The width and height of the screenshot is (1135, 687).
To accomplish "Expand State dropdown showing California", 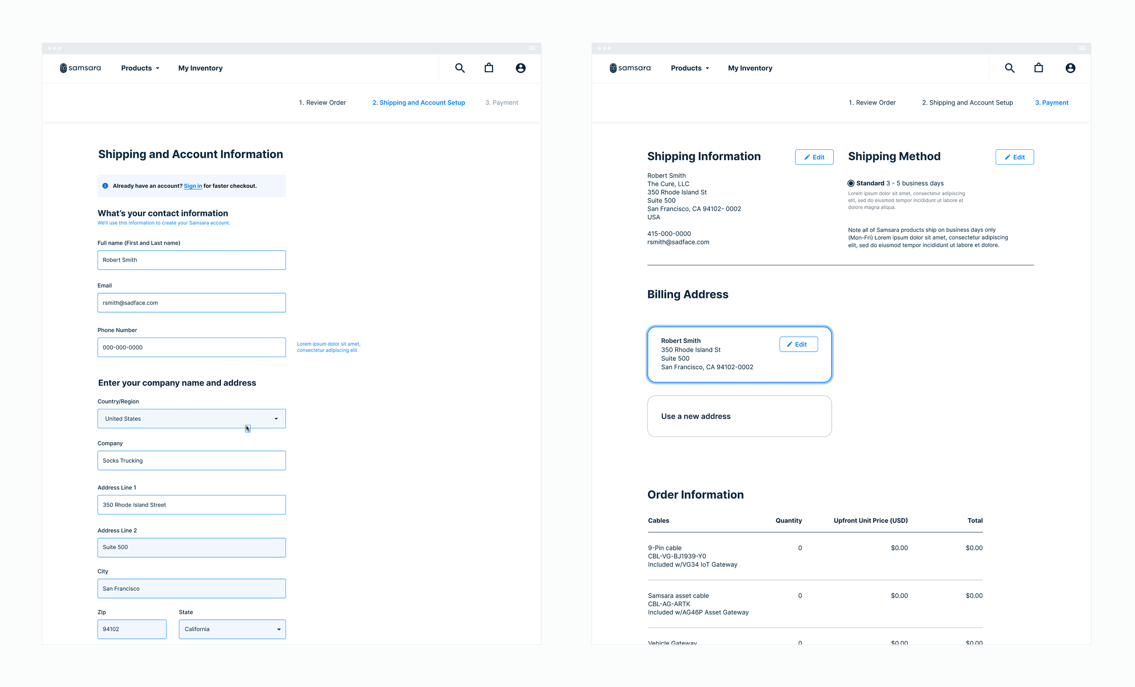I will pos(232,629).
